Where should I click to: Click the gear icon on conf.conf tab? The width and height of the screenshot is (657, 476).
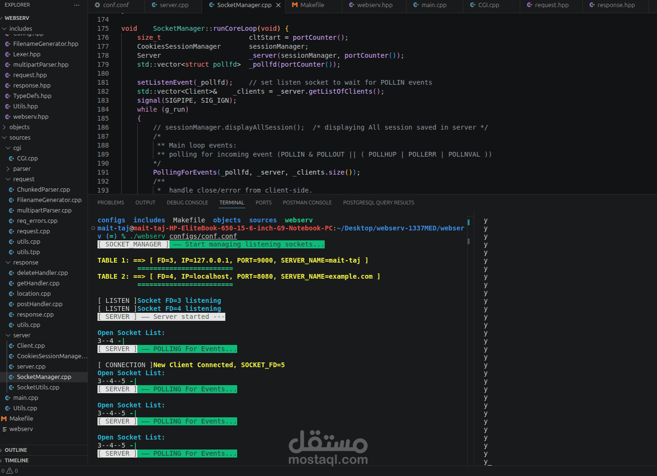98,5
